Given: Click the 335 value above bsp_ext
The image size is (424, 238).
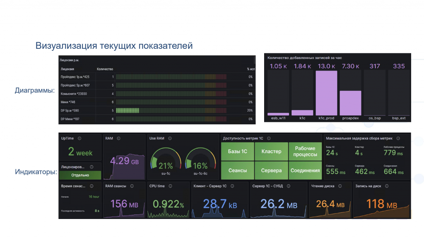Looking at the screenshot, I should [399, 66].
